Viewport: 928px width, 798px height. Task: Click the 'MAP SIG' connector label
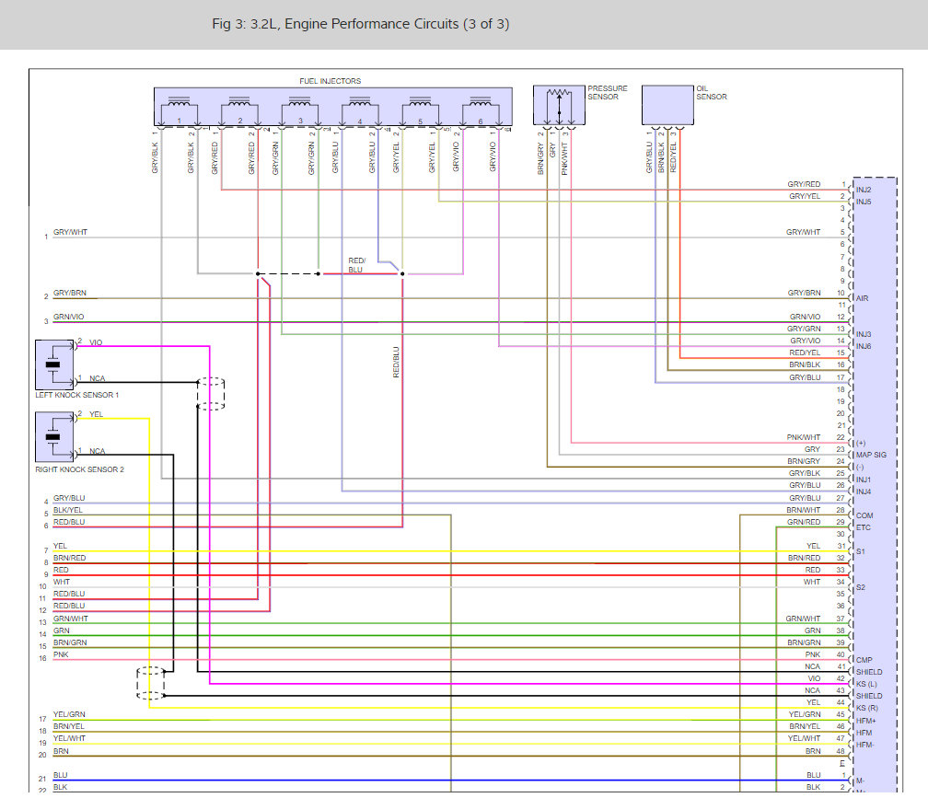pyautogui.click(x=871, y=455)
